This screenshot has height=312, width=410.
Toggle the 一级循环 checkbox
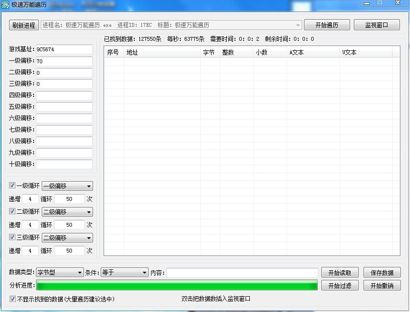[x=12, y=185]
